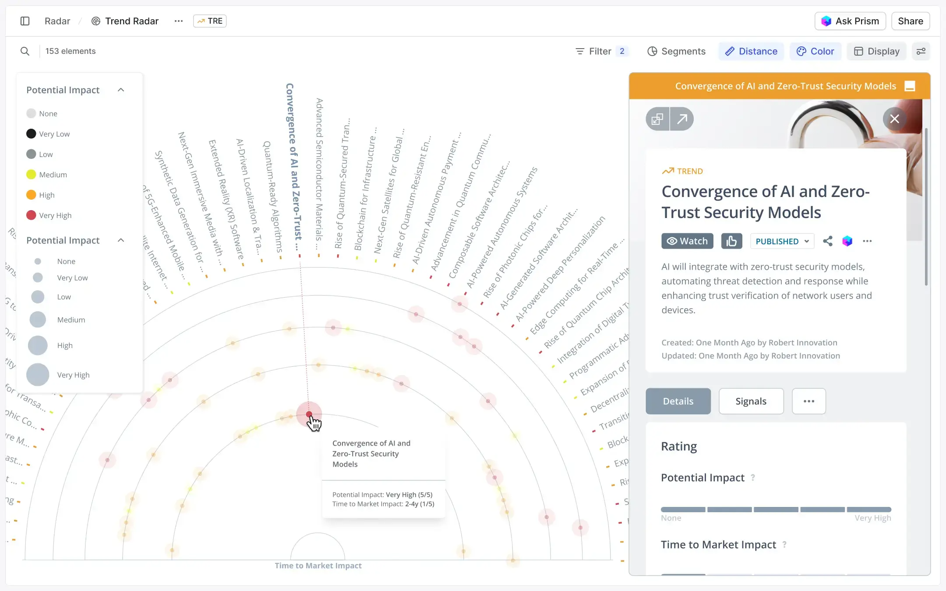Switch to the Signals tab

click(x=751, y=401)
